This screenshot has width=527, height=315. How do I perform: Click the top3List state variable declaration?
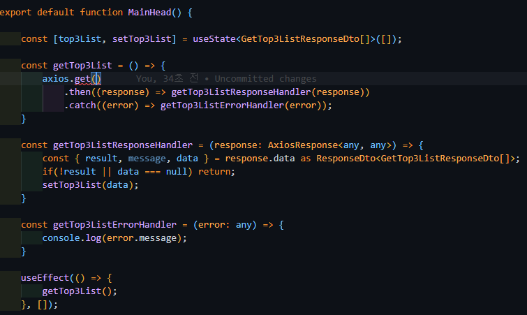click(x=80, y=39)
